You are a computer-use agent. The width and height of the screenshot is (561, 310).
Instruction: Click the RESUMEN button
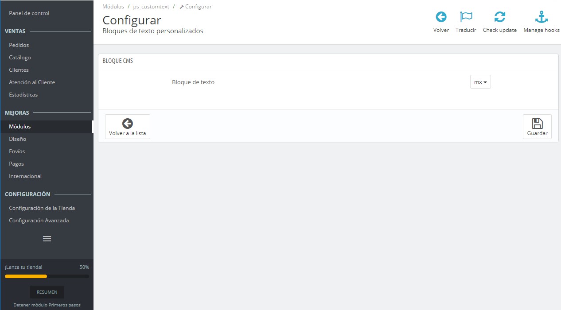point(47,292)
